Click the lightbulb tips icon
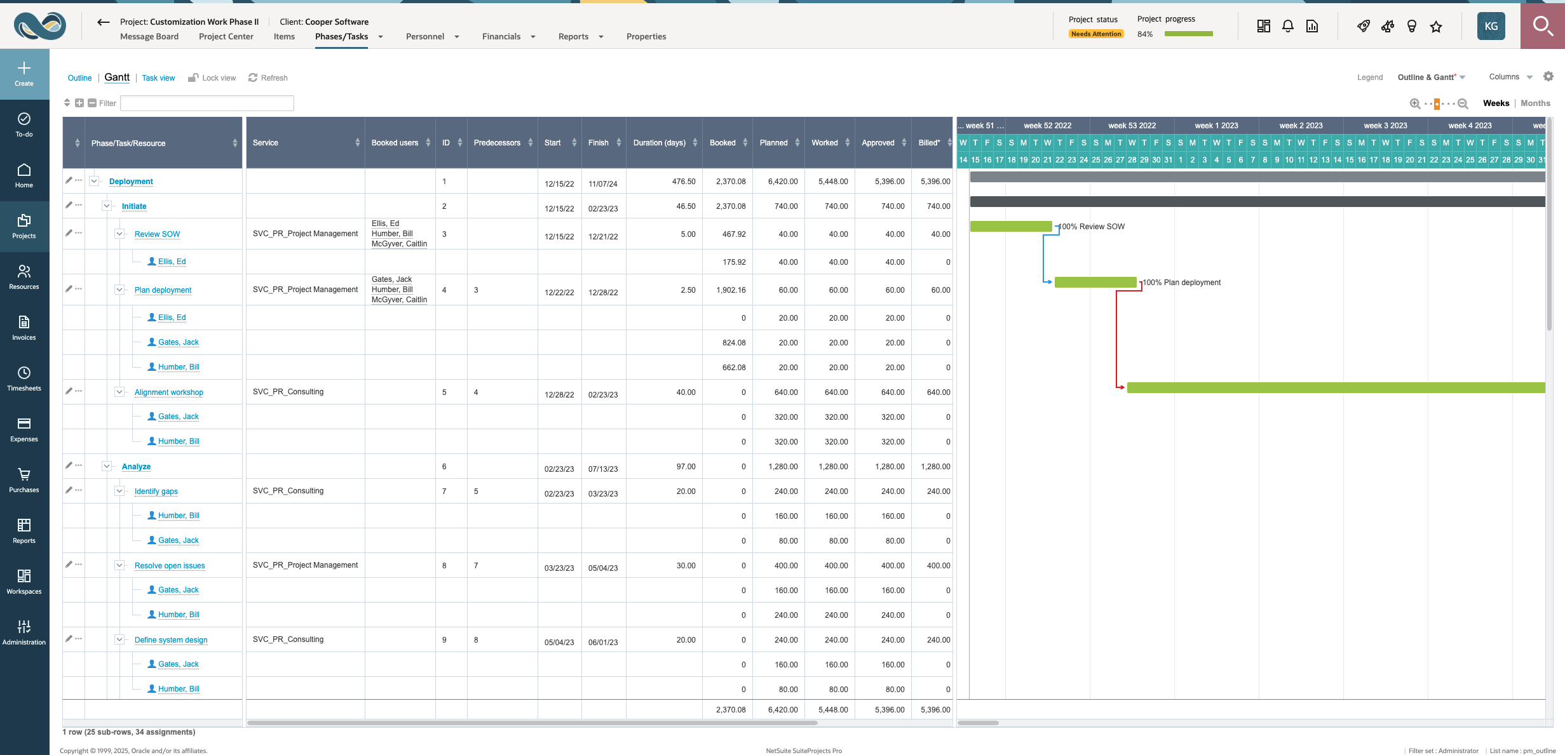The image size is (1565, 755). pos(1411,26)
